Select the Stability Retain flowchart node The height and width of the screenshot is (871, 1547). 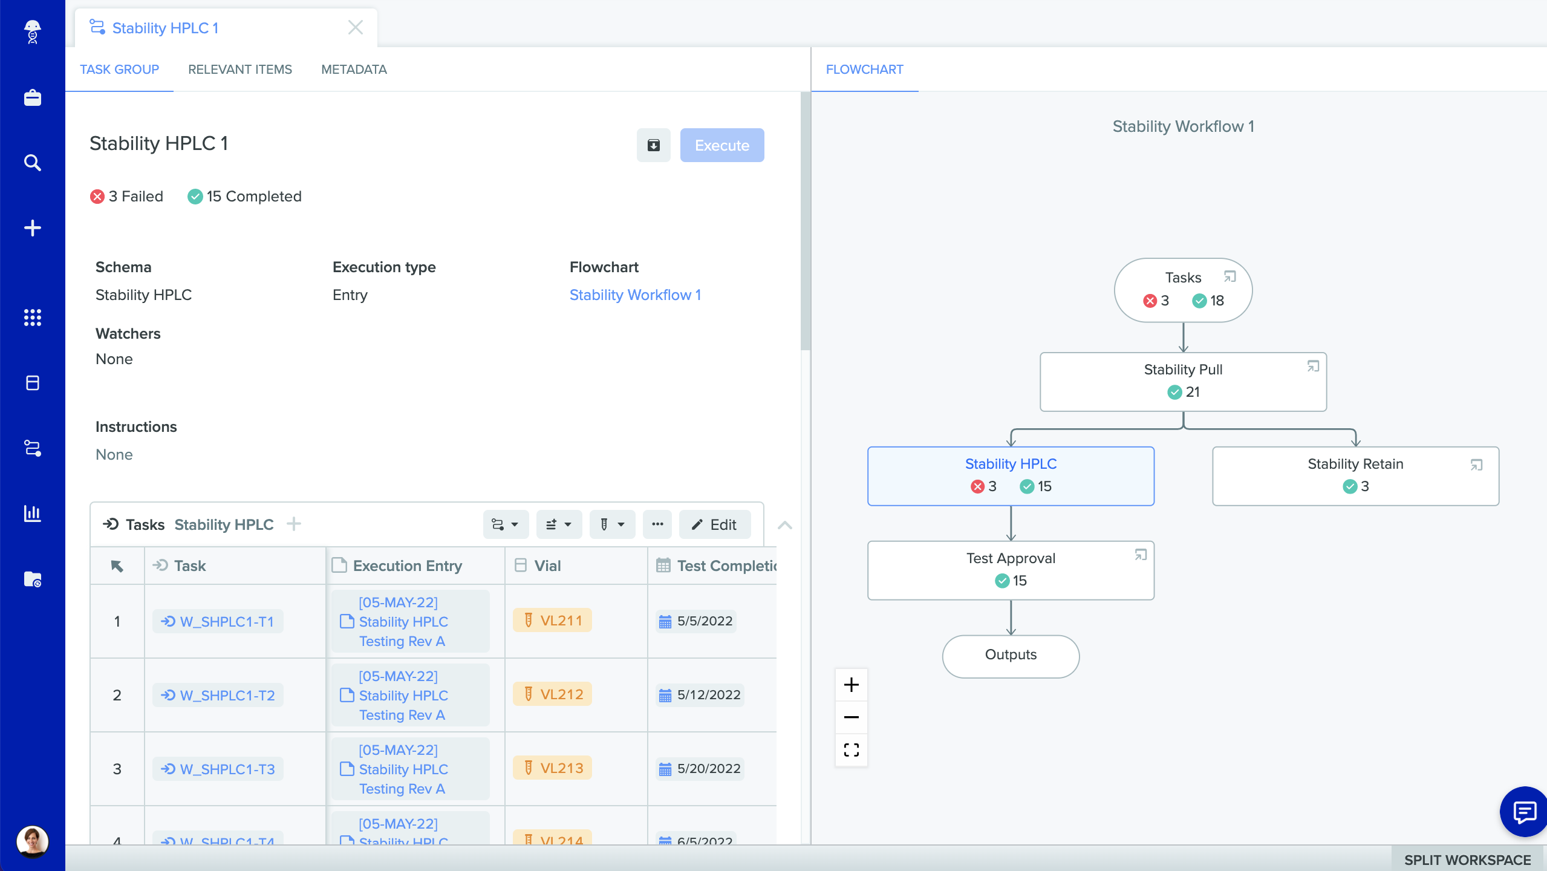pos(1355,475)
